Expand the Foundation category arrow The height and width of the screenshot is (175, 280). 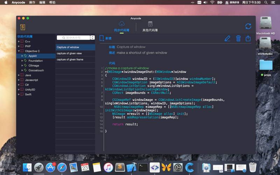[22, 61]
